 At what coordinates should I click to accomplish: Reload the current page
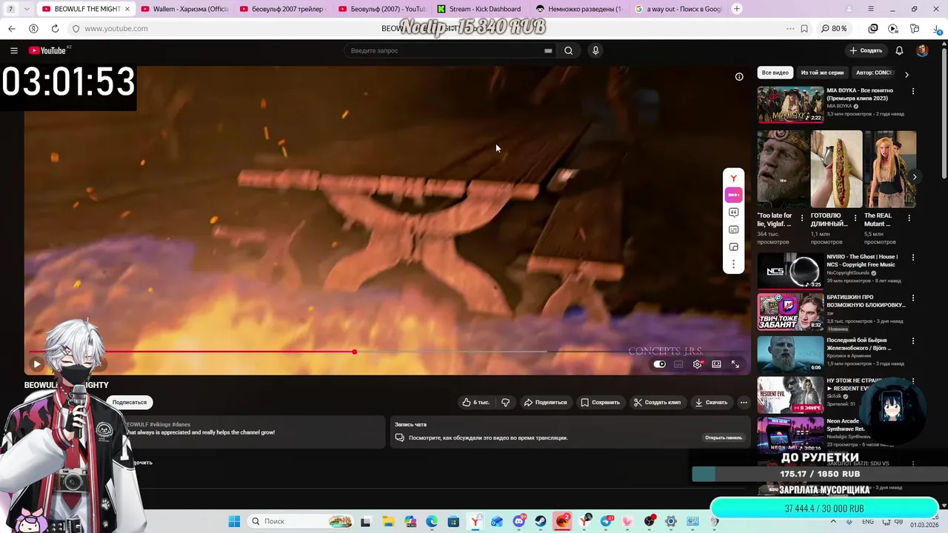click(x=55, y=28)
